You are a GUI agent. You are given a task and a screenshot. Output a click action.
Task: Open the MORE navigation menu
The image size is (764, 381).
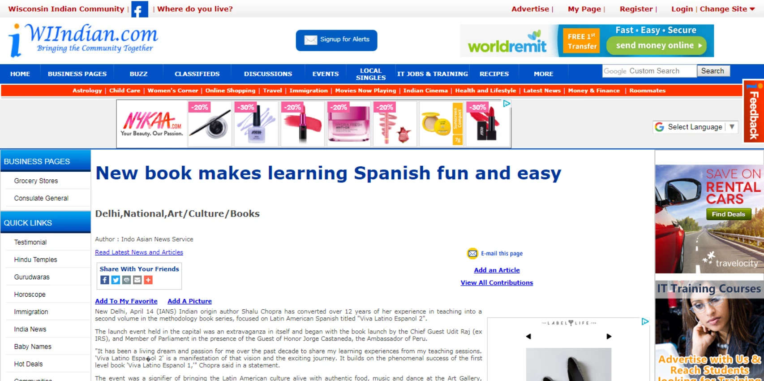coord(543,74)
